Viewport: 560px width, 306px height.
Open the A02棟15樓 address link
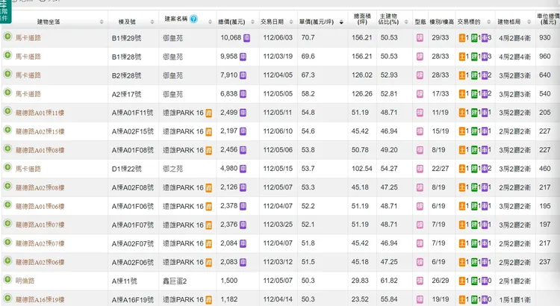(x=40, y=132)
